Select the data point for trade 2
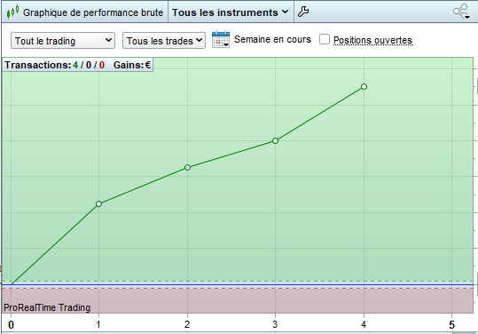 click(x=187, y=167)
